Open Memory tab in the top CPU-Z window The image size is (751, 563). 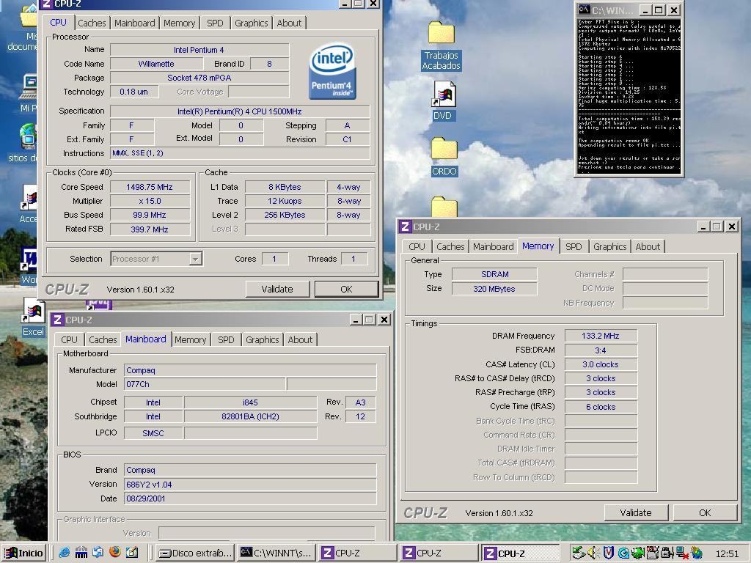179,23
